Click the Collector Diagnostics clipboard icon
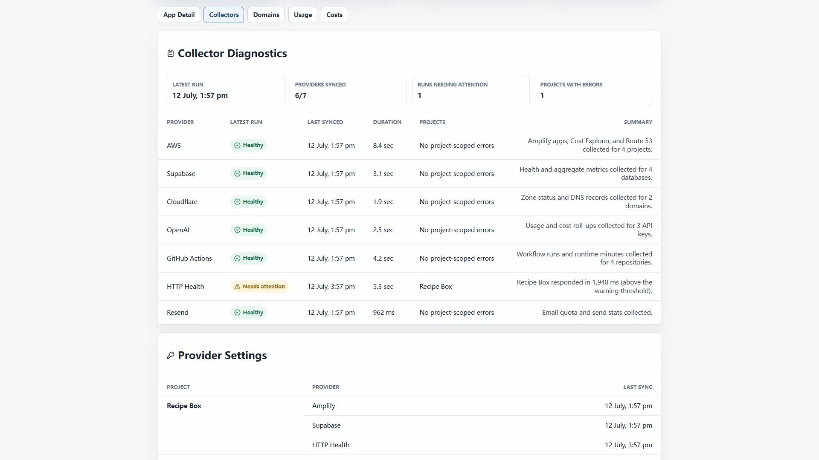The image size is (819, 460). point(171,53)
